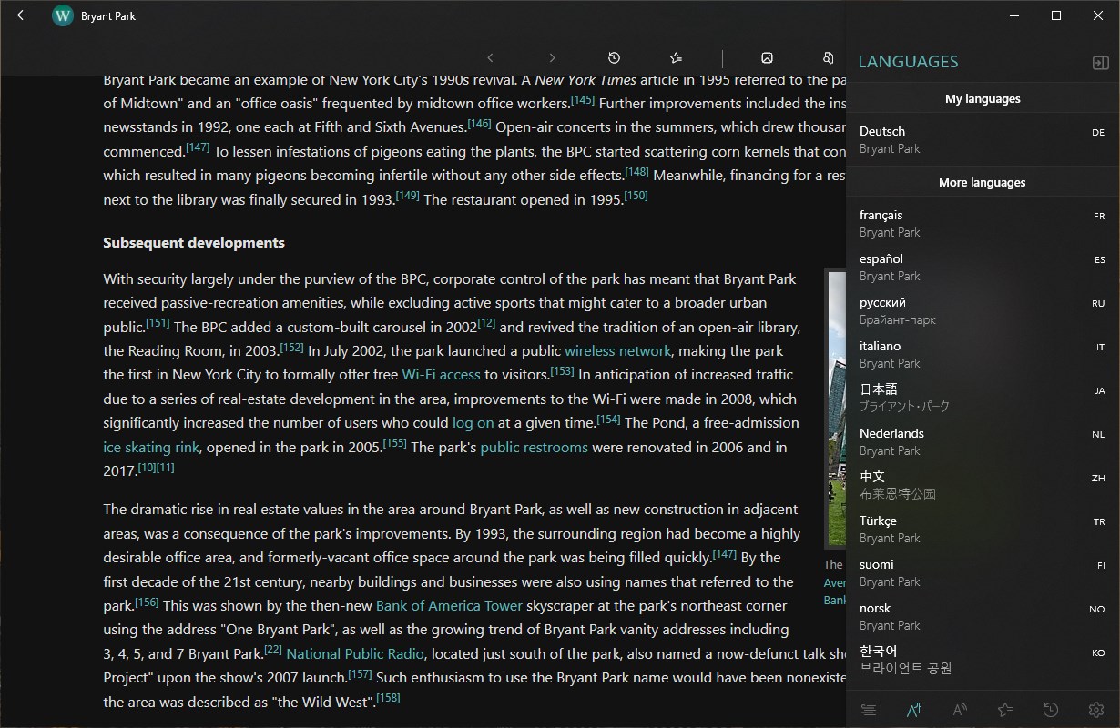Open the read aloud tab
Image resolution: width=1120 pixels, height=728 pixels.
pyautogui.click(x=960, y=710)
